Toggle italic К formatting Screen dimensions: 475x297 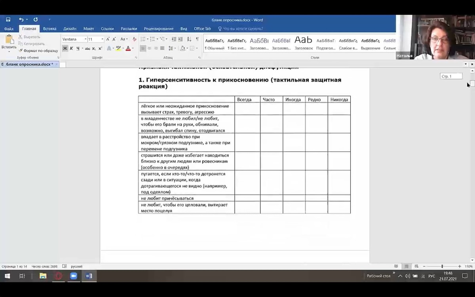(x=71, y=48)
